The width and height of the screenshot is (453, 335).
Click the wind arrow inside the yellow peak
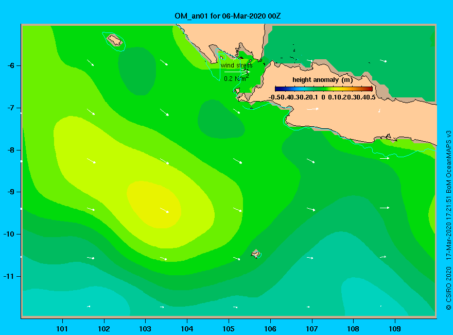pos(164,210)
